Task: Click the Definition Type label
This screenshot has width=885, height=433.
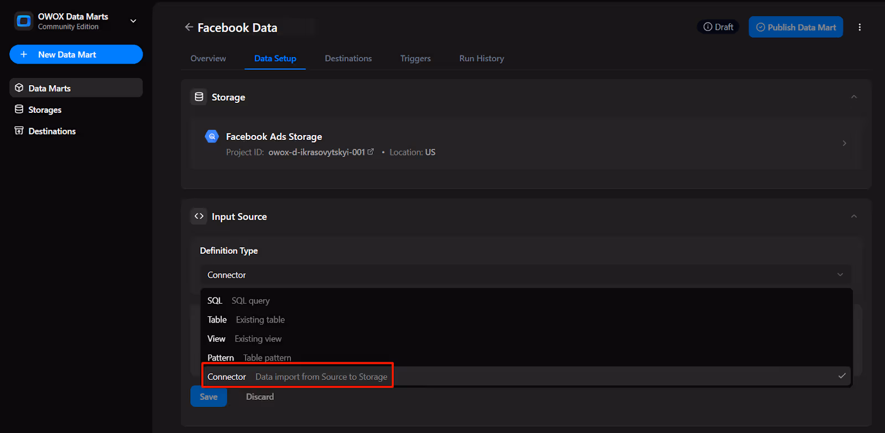Action: click(229, 251)
